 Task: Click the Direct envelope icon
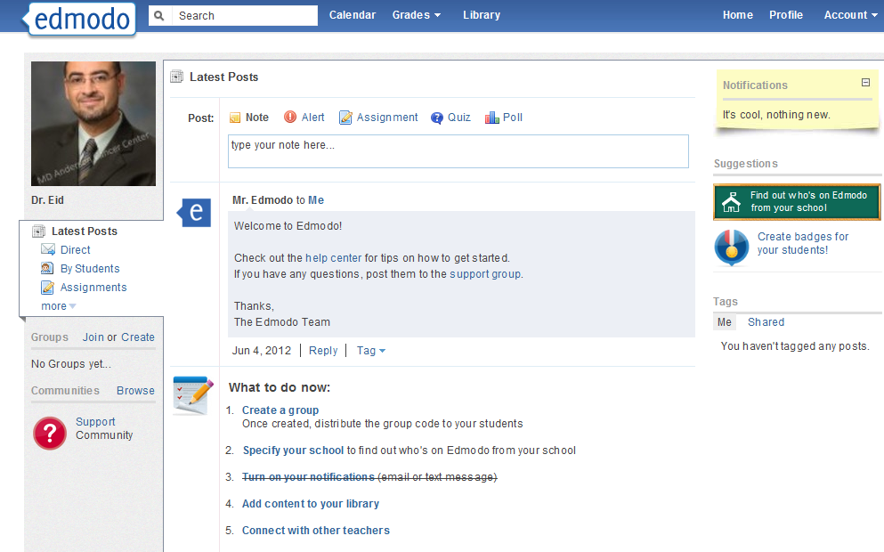(48, 250)
